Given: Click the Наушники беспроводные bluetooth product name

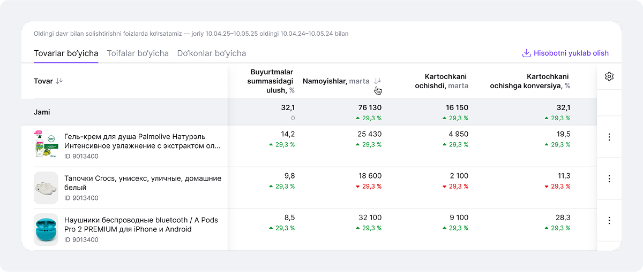Looking at the screenshot, I should (141, 224).
